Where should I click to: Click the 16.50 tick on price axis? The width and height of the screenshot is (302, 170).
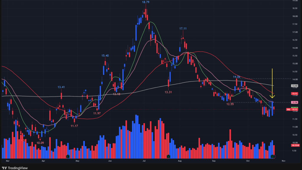(295, 40)
